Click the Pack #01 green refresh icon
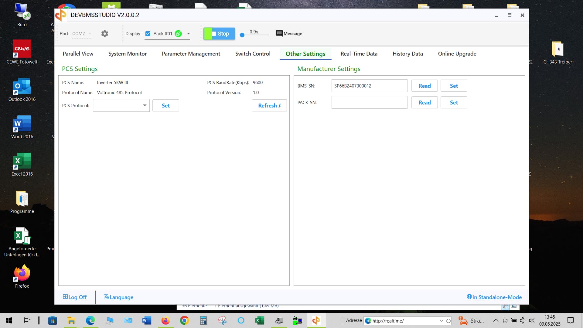Screen dimensions: 583x328 (179, 34)
